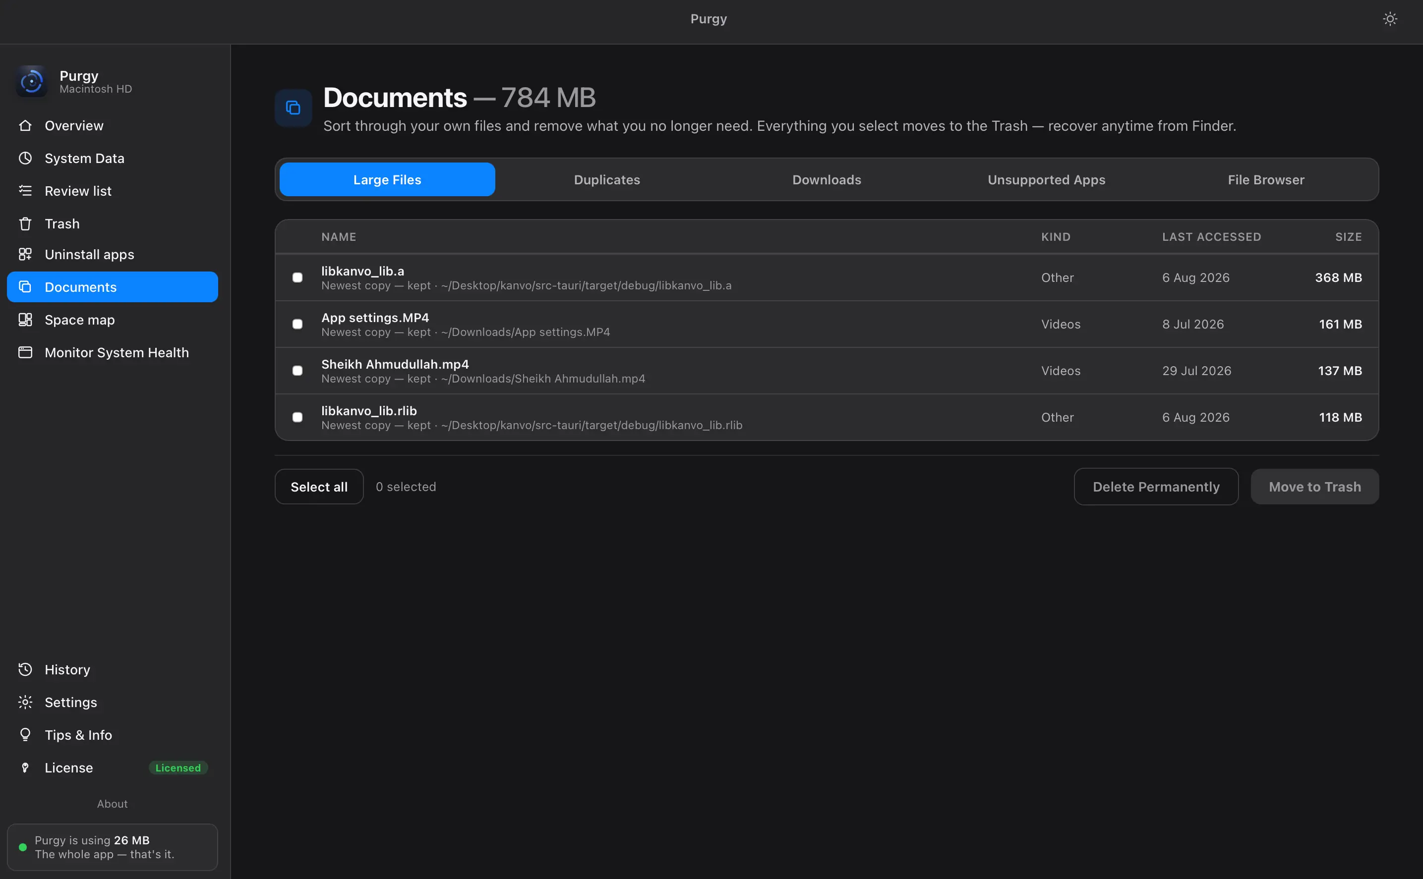The image size is (1423, 879).
Task: Click the 29 Jul 2026 date
Action: 1196,370
